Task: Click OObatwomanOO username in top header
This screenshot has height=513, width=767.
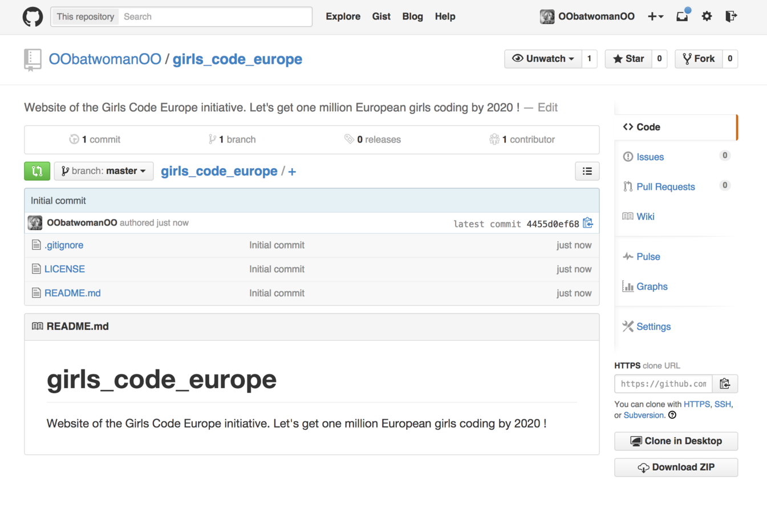Action: point(596,17)
